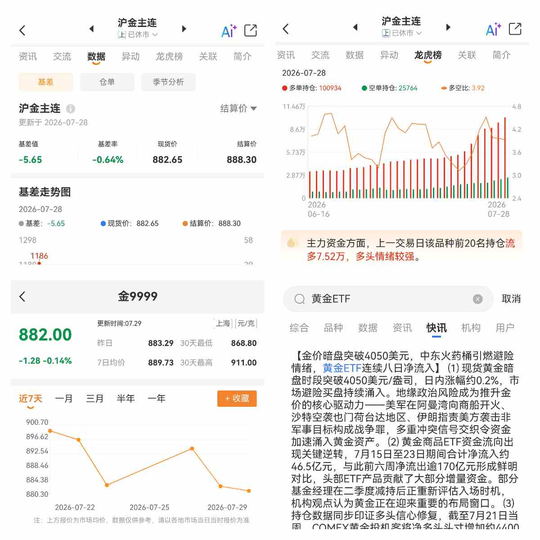540x540 pixels.
Task: Share the 龙虎榜 chart screen via export icon
Action: tap(515, 29)
